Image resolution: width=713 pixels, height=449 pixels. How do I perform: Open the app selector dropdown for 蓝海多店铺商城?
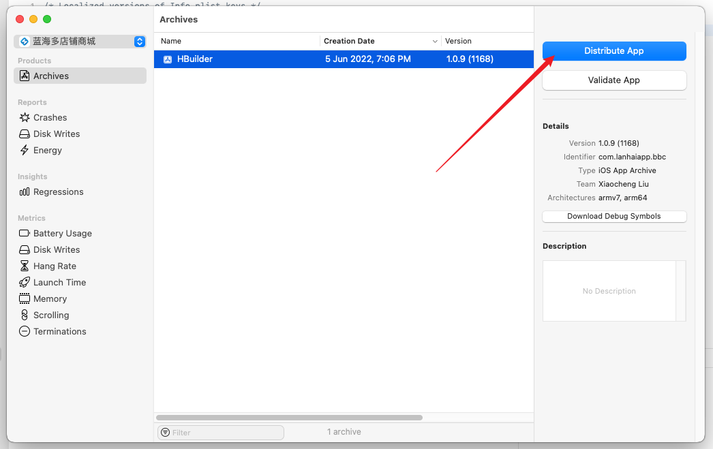point(140,42)
